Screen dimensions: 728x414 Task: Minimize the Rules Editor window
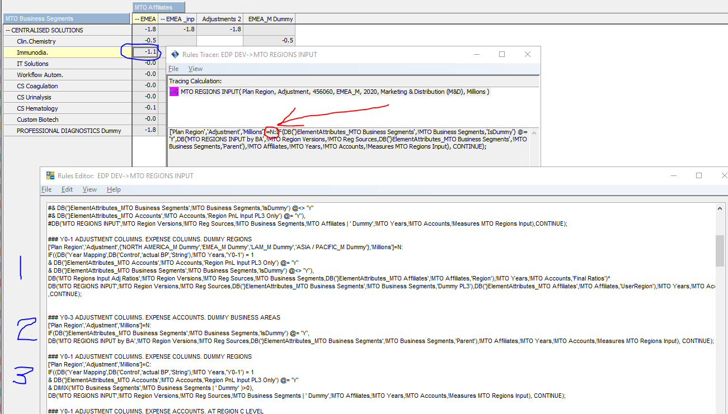[x=674, y=175]
